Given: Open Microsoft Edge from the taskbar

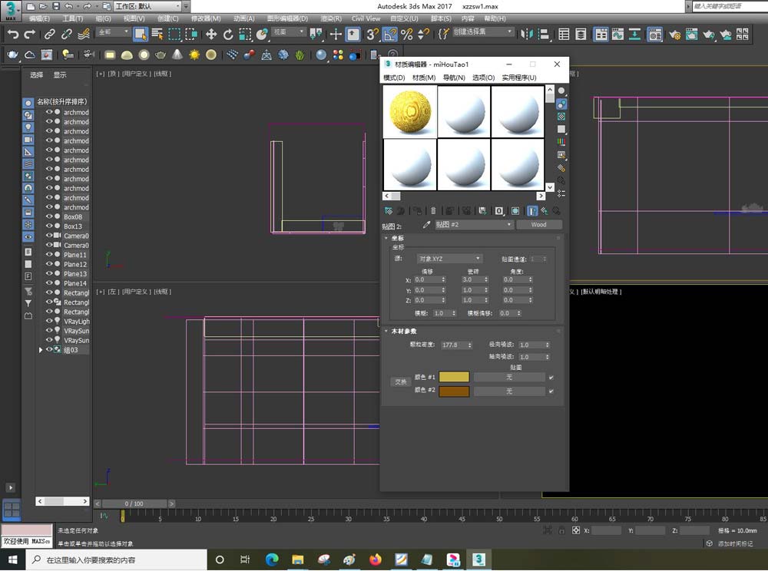Looking at the screenshot, I should 272,559.
